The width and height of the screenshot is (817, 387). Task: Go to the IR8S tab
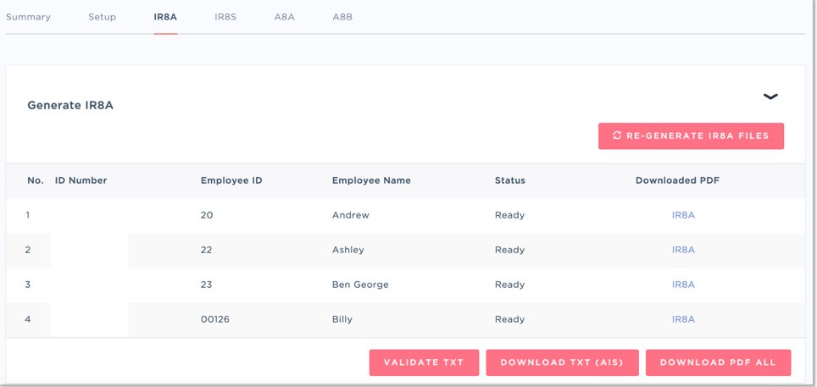coord(225,17)
